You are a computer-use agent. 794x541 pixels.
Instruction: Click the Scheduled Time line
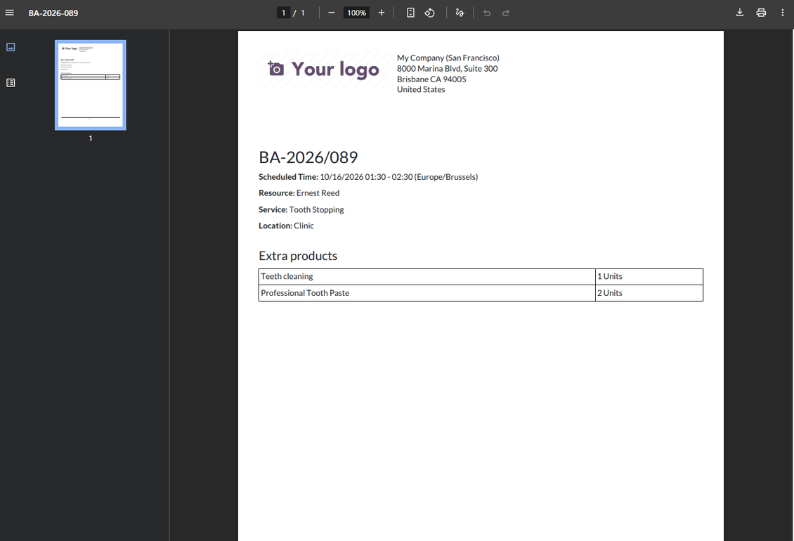click(x=368, y=177)
